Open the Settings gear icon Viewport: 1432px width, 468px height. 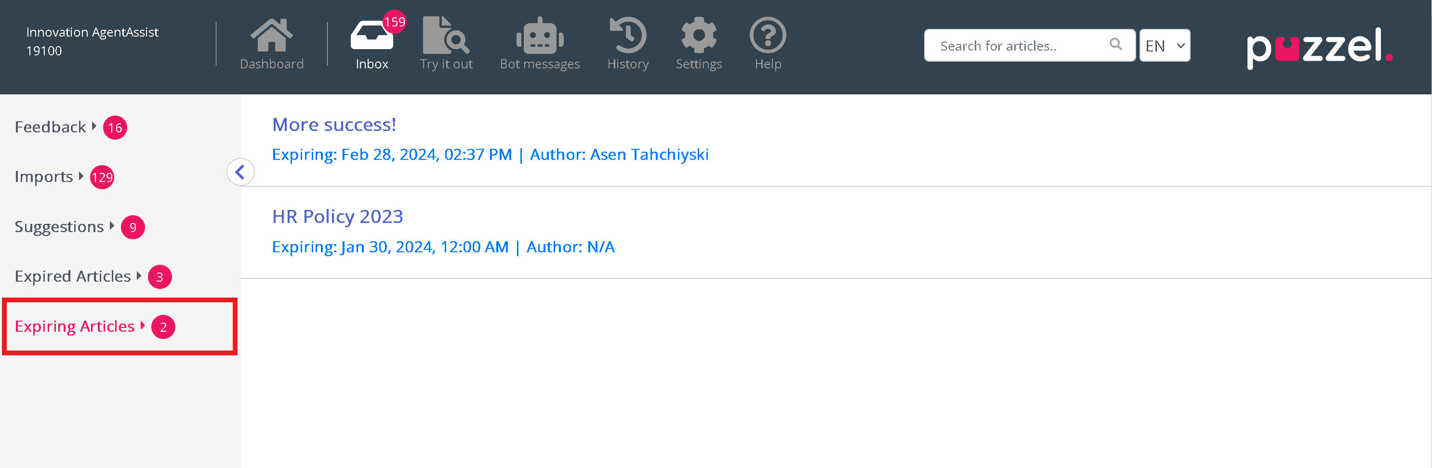click(x=698, y=36)
